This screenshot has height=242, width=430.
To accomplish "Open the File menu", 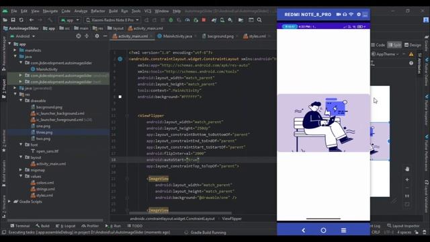I will (x=14, y=11).
